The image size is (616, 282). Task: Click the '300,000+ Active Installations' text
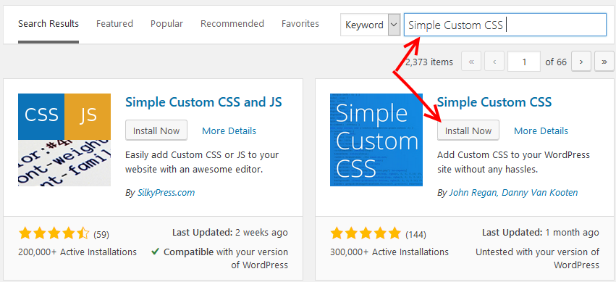click(389, 252)
